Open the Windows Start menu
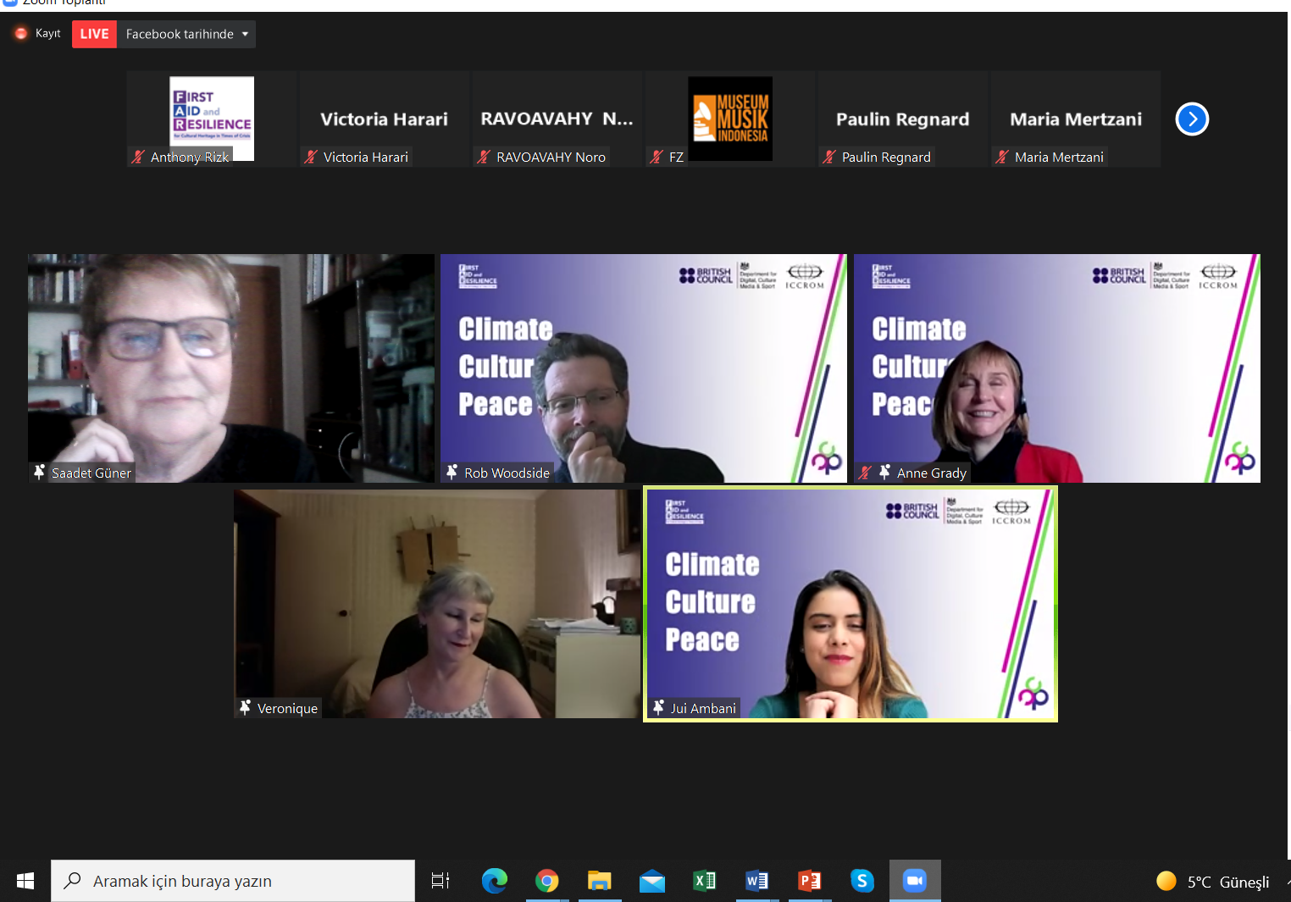 pyautogui.click(x=25, y=881)
